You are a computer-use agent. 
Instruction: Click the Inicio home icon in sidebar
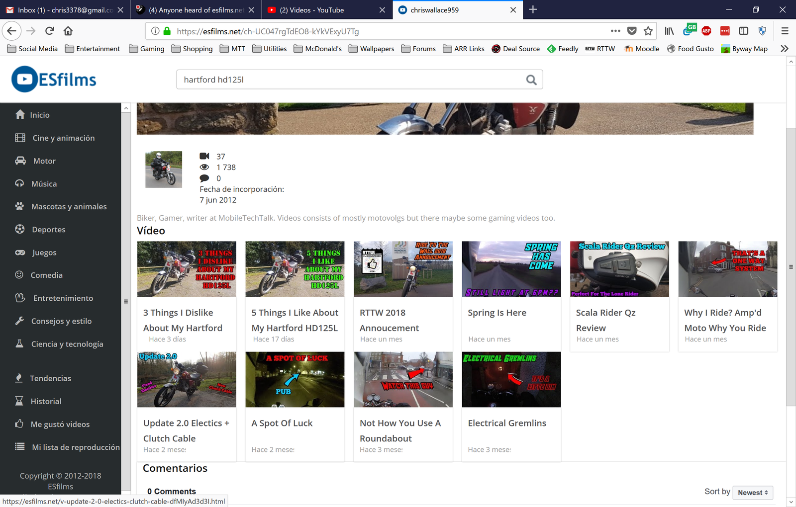tap(20, 114)
